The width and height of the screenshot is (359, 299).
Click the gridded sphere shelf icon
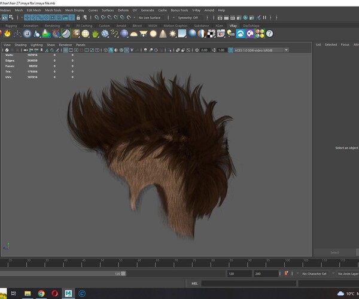pos(86,34)
